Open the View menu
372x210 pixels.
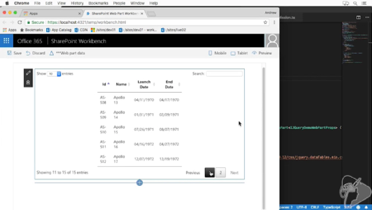click(x=61, y=3)
